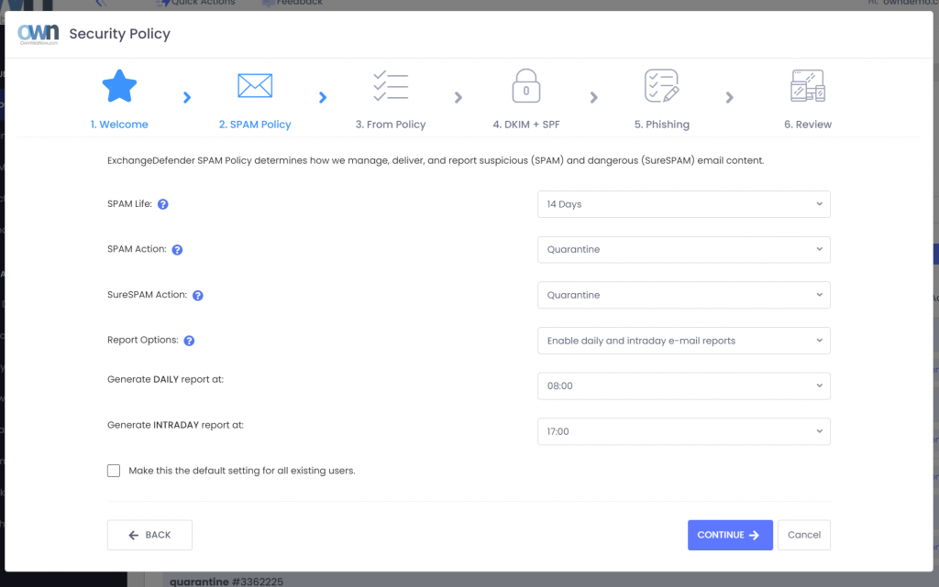939x587 pixels.
Task: Click the 'SPAM Action:' label text
Action: click(137, 249)
